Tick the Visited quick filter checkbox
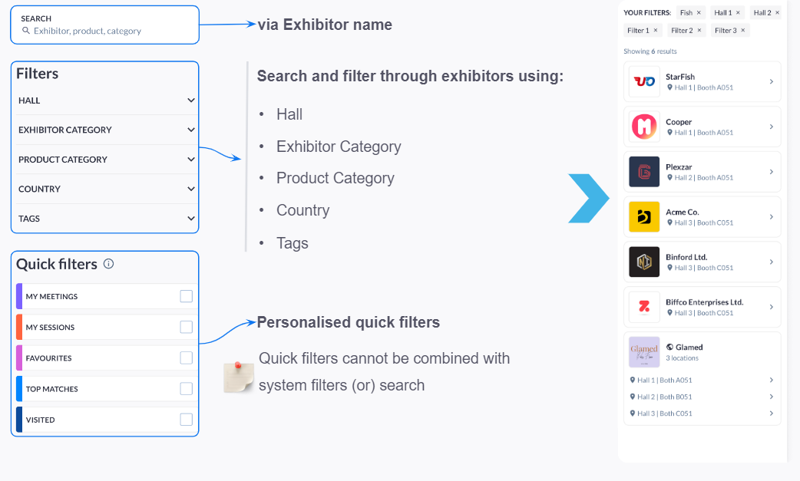Image resolution: width=800 pixels, height=481 pixels. pos(187,420)
